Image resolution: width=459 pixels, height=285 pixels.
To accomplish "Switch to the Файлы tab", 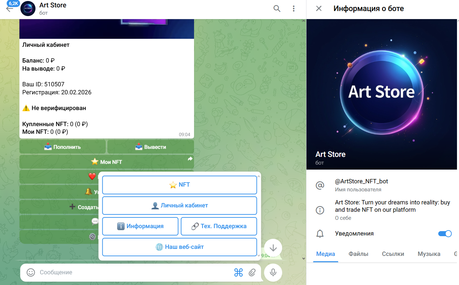I will pos(358,254).
